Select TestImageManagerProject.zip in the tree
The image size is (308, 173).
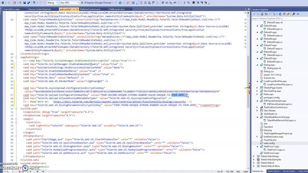278,134
